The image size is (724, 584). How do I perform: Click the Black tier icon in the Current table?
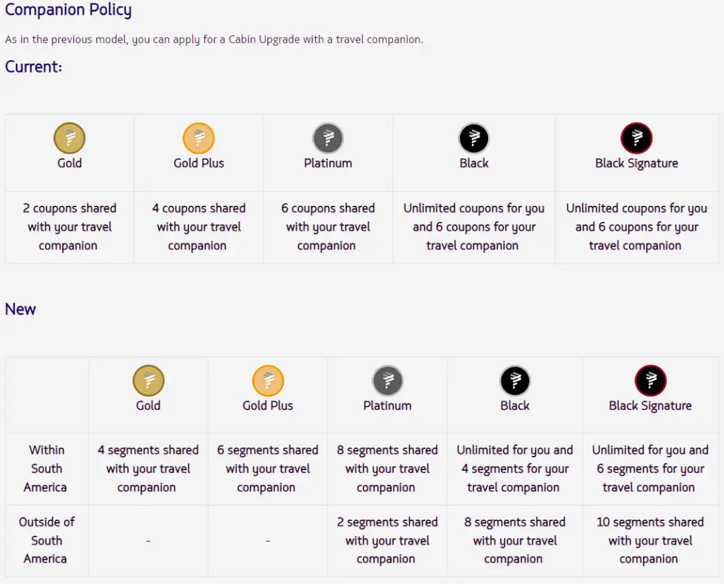coord(474,139)
